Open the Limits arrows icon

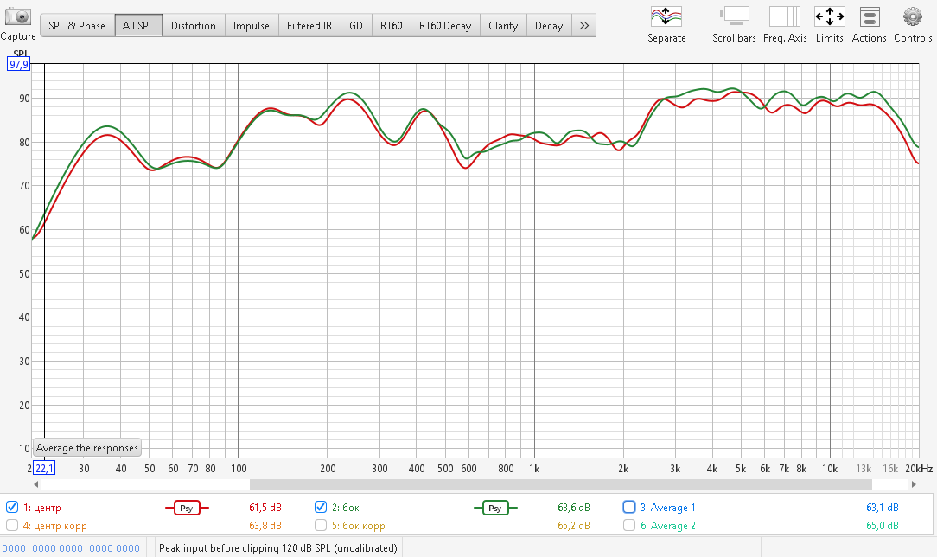(829, 16)
